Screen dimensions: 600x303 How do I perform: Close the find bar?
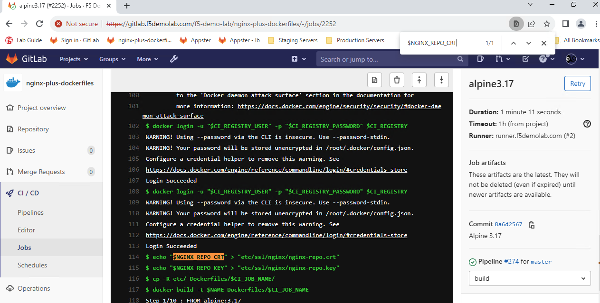(543, 43)
